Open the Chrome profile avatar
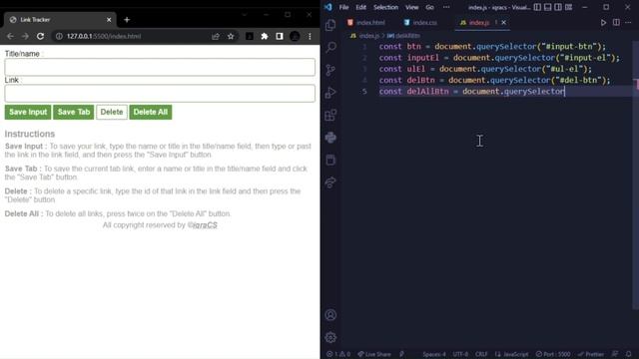Image resolution: width=639 pixels, height=359 pixels. [x=295, y=36]
